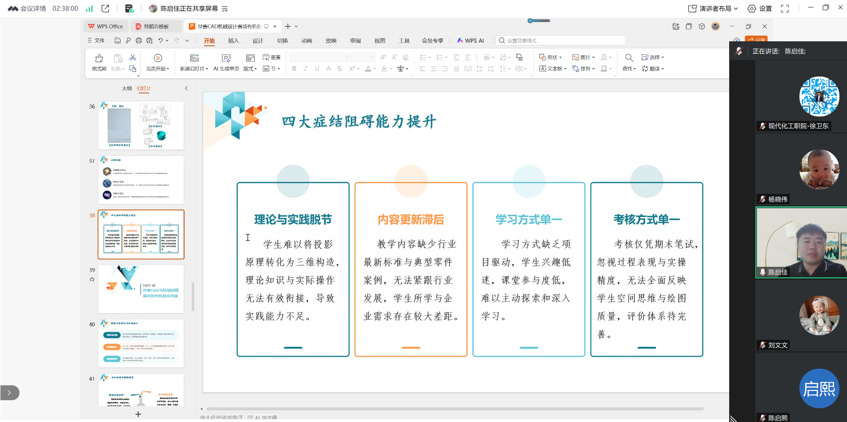Open the 动画 ribbon tab
This screenshot has height=422, width=847.
click(306, 40)
